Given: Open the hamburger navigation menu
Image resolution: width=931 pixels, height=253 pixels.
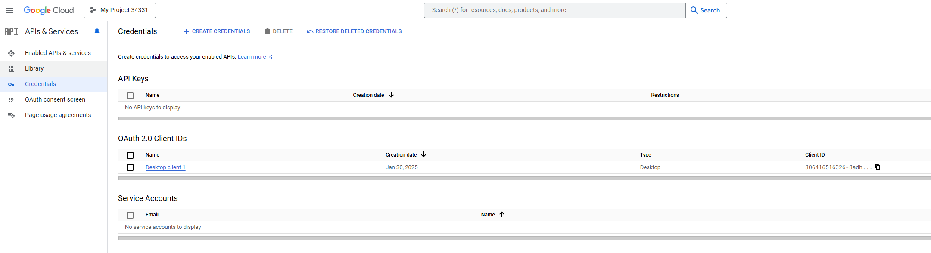Looking at the screenshot, I should tap(9, 10).
